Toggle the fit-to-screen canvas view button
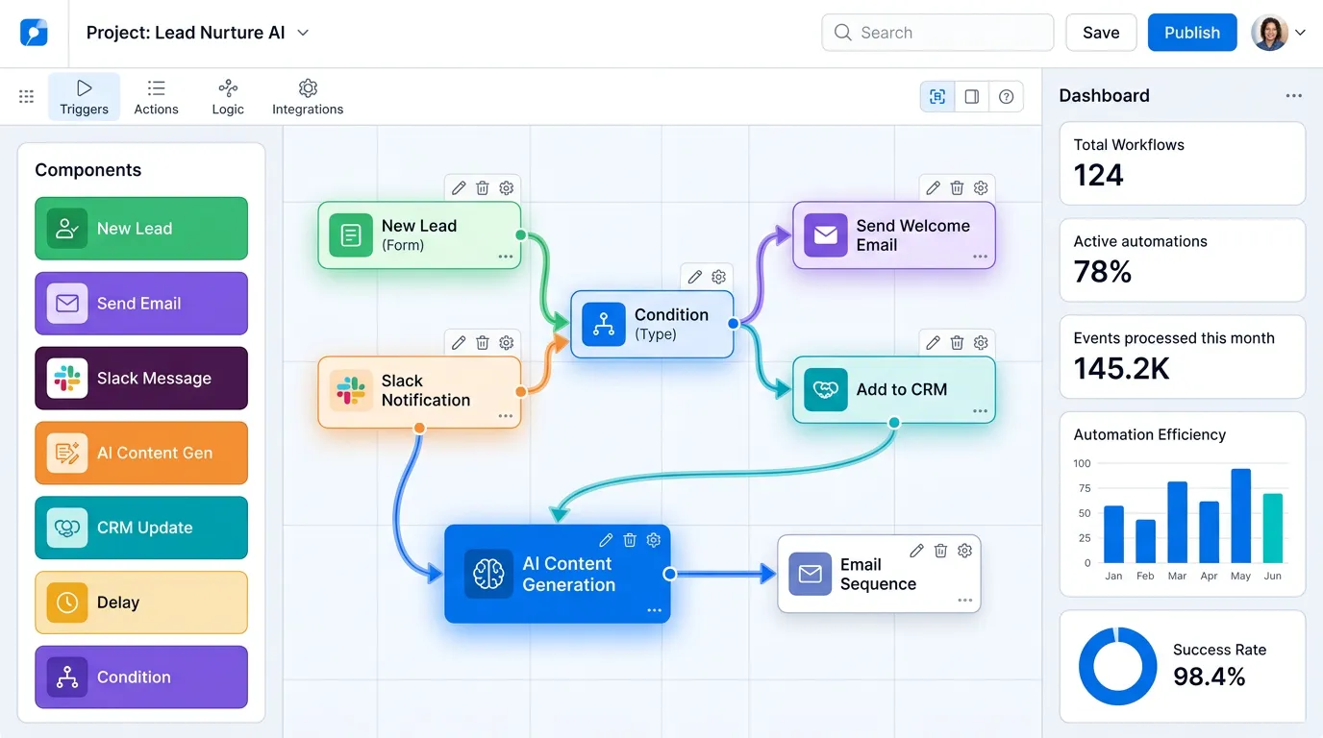The width and height of the screenshot is (1323, 738). 937,96
